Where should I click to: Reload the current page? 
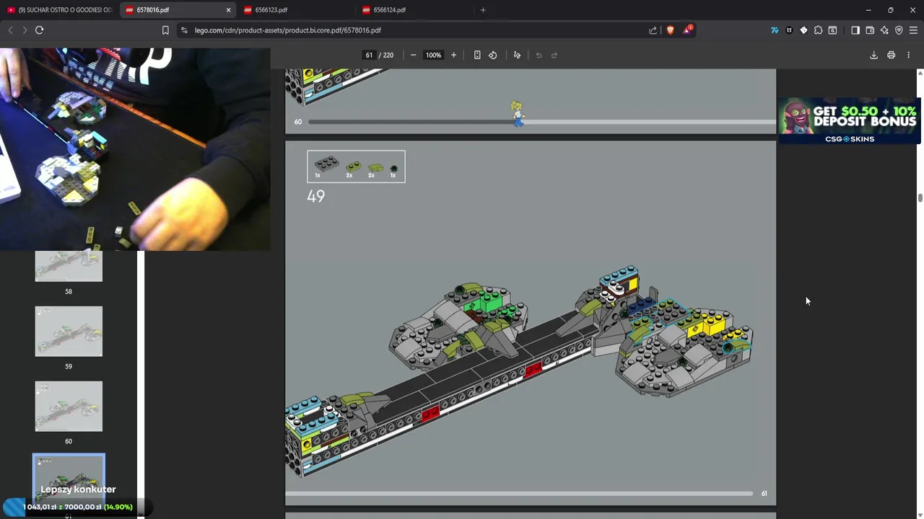click(39, 30)
